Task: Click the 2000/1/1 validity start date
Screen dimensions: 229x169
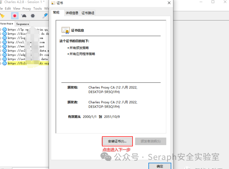Action: click(x=90, y=117)
